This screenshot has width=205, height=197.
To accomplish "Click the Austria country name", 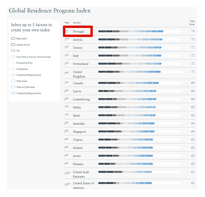I will coord(78,39).
